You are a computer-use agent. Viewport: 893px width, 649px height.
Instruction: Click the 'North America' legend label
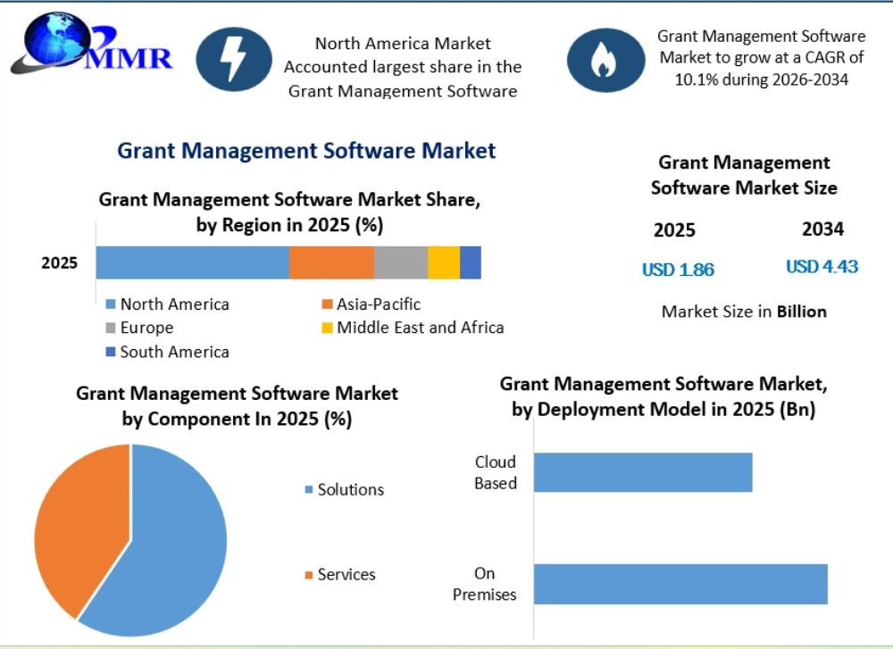pyautogui.click(x=175, y=304)
